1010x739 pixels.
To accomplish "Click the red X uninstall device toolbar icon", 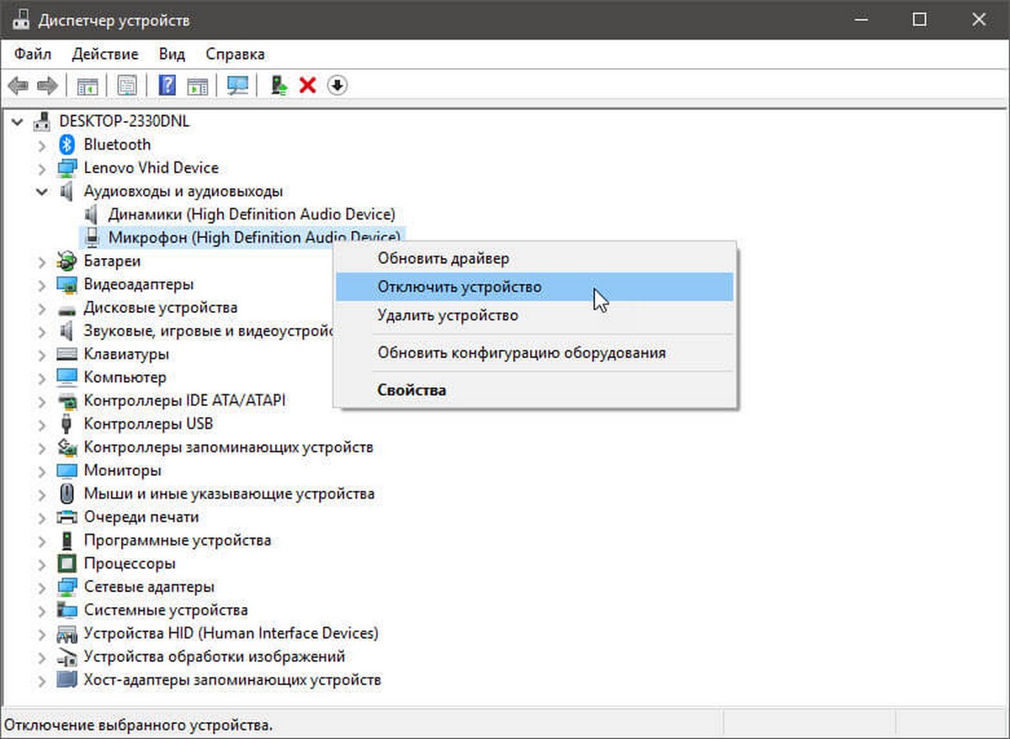I will 308,85.
